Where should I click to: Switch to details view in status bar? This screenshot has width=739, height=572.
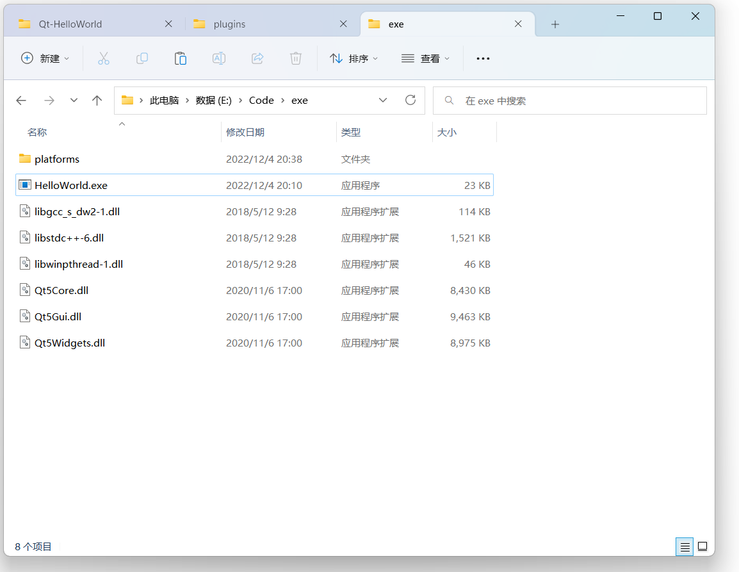[x=685, y=546]
